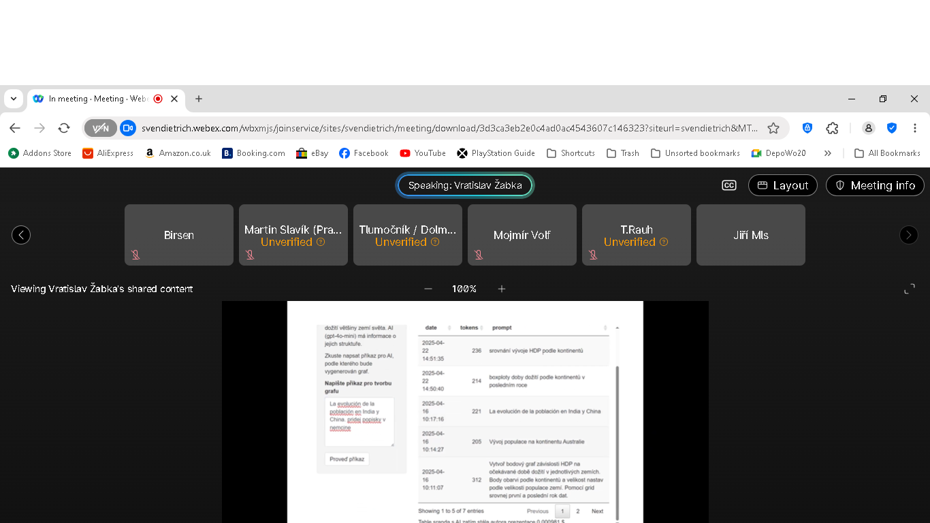Open the browser Extensions puzzle icon
Image resolution: width=930 pixels, height=523 pixels.
[x=832, y=128]
